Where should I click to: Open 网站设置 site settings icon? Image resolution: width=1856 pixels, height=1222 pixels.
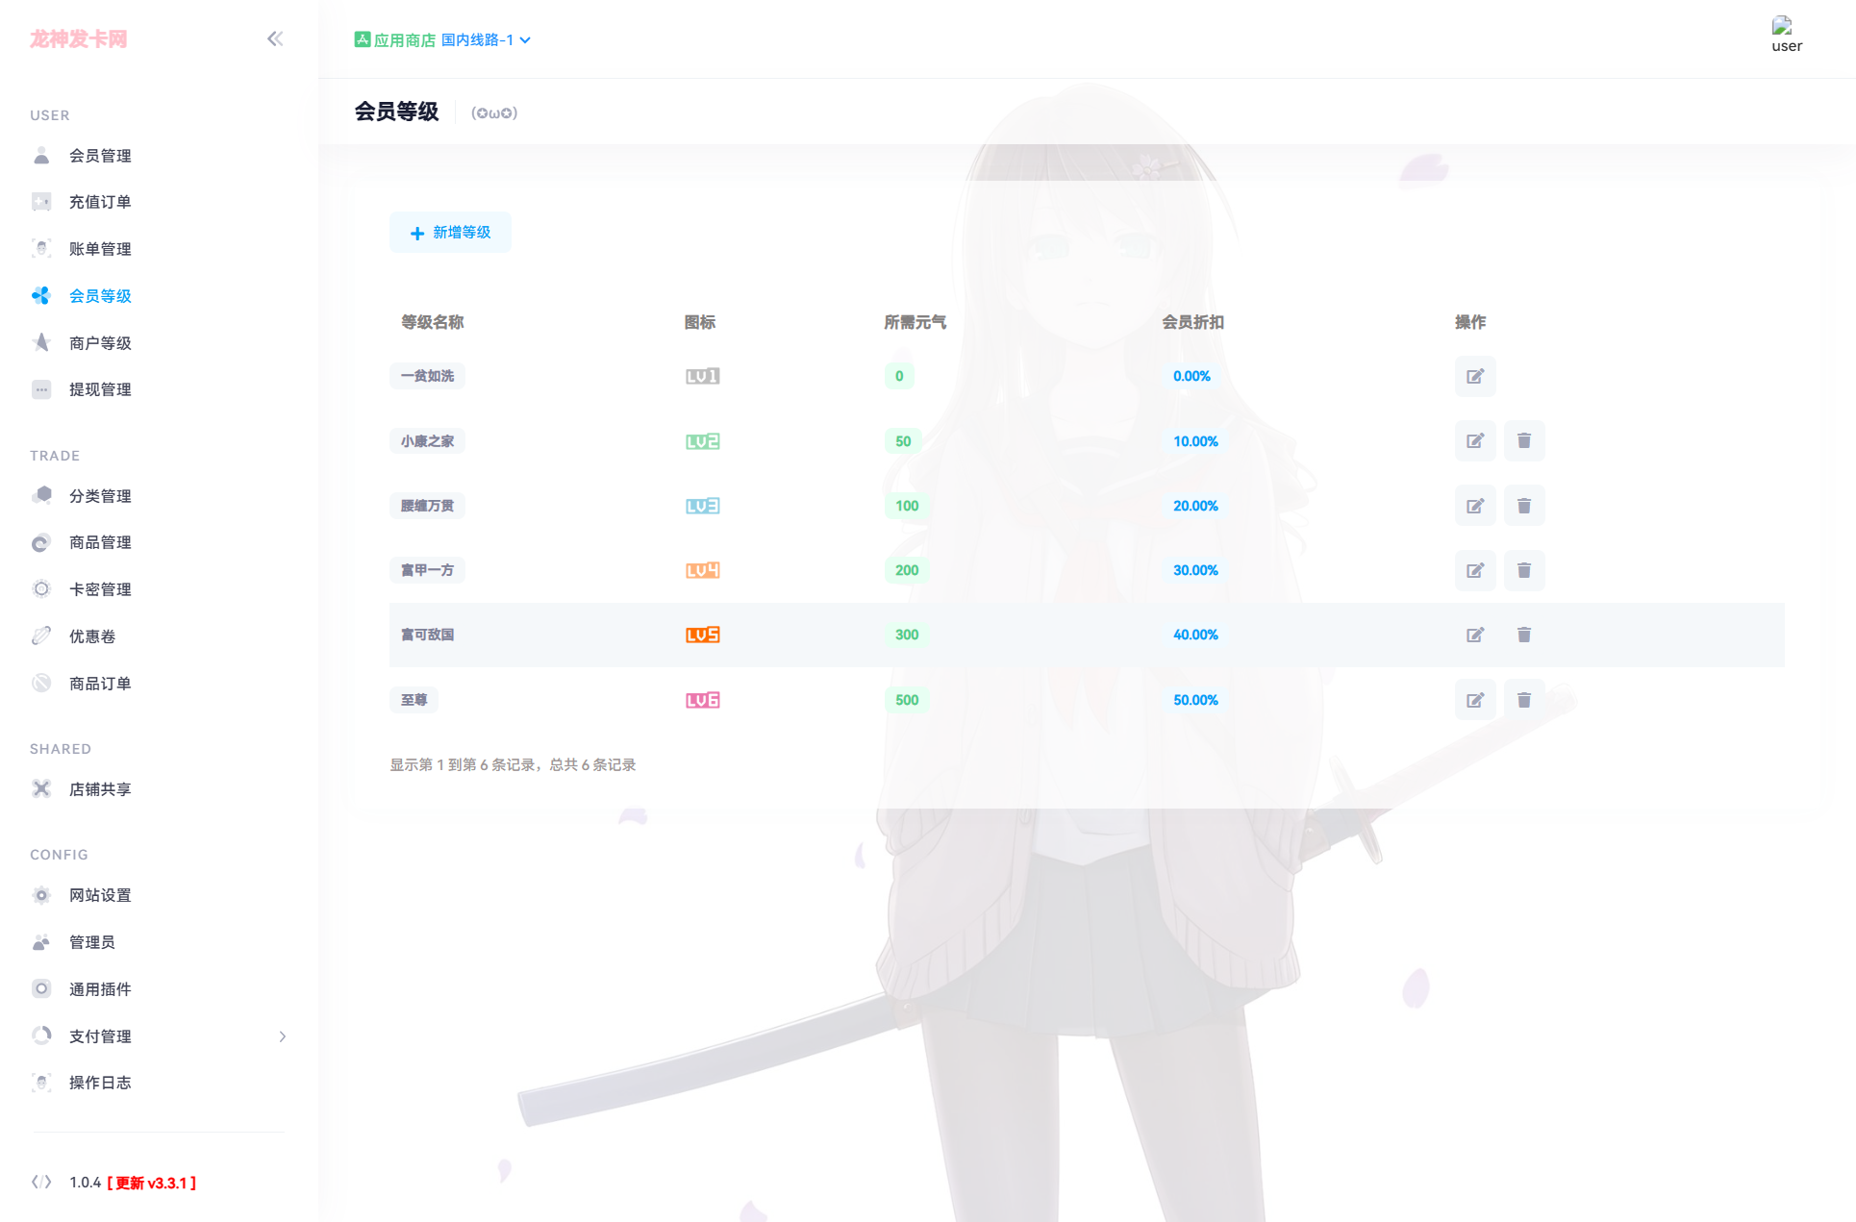pos(41,894)
